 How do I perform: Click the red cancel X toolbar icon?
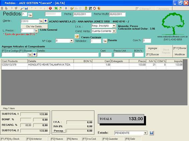[x=50, y=8]
